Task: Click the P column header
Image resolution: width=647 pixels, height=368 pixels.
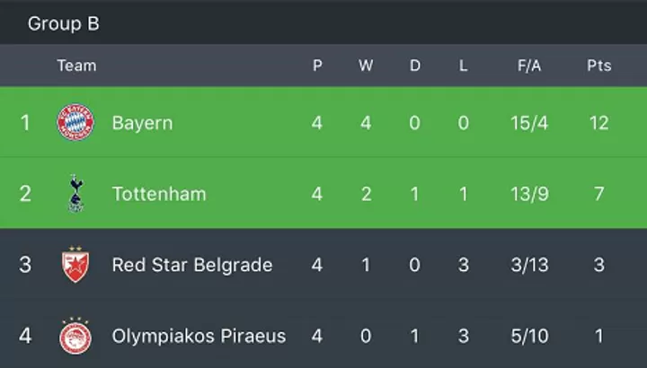Action: tap(317, 66)
